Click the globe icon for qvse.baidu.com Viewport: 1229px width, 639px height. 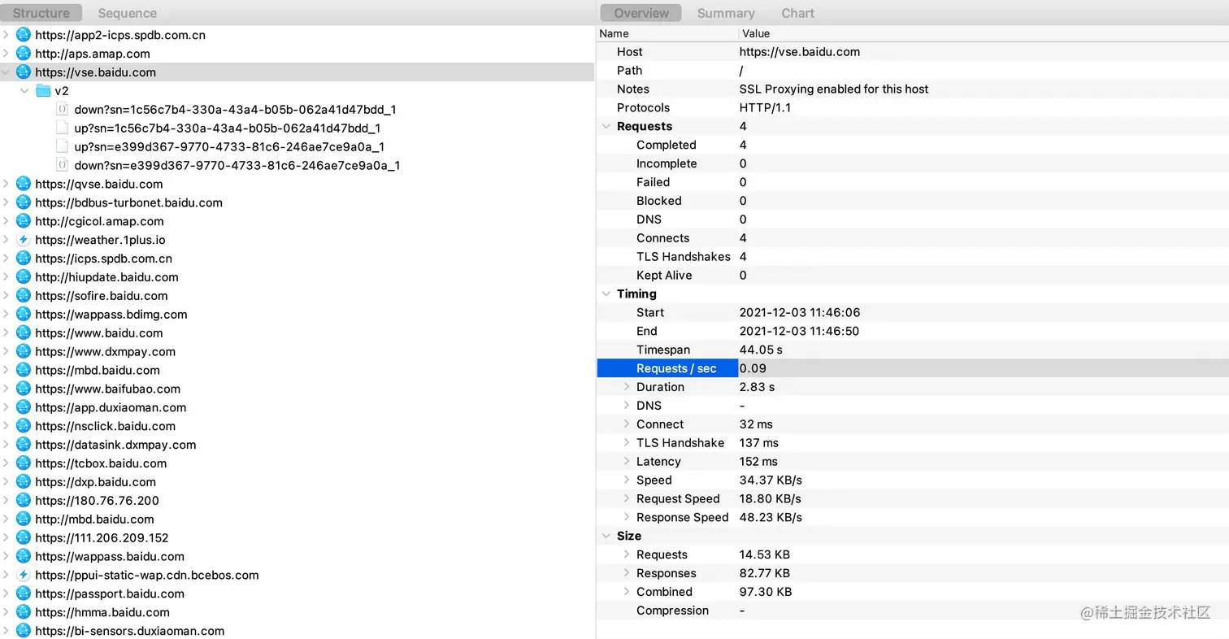click(x=24, y=184)
